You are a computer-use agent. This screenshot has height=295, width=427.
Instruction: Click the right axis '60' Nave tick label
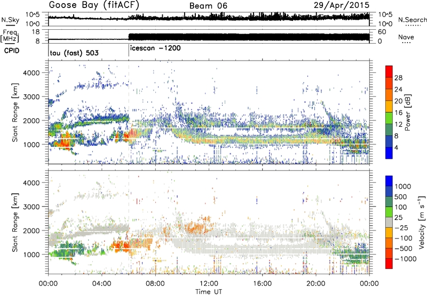point(382,32)
